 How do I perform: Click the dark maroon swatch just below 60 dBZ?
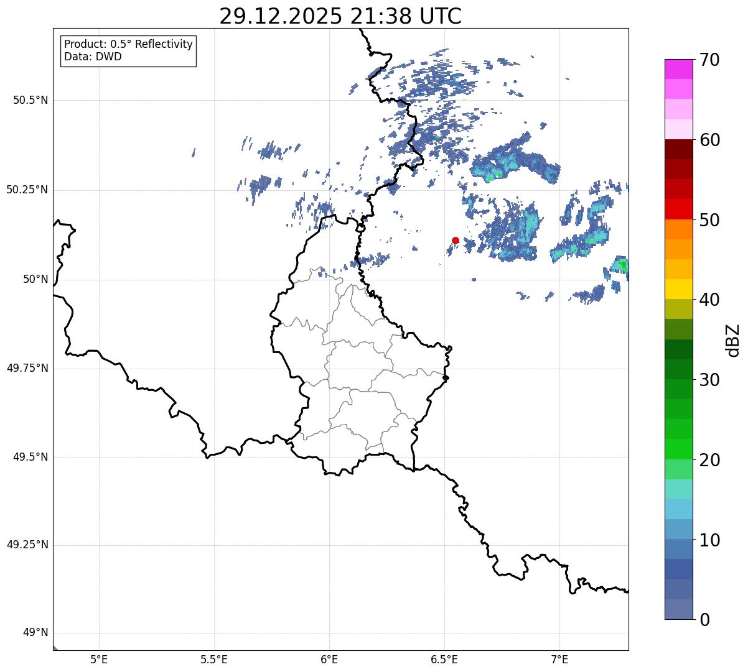(679, 149)
